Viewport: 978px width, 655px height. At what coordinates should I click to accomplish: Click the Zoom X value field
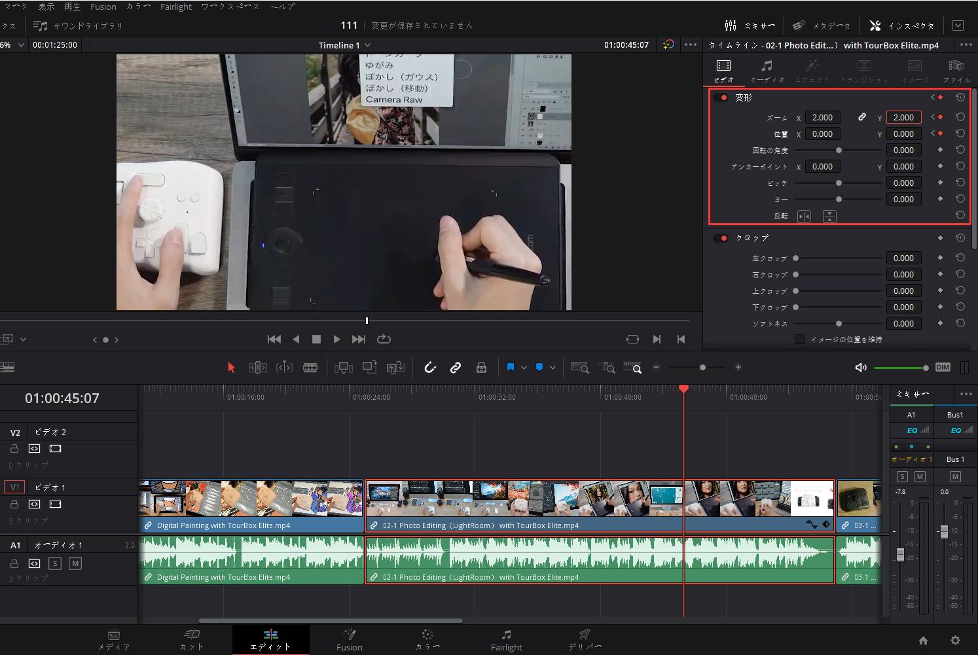tap(822, 118)
